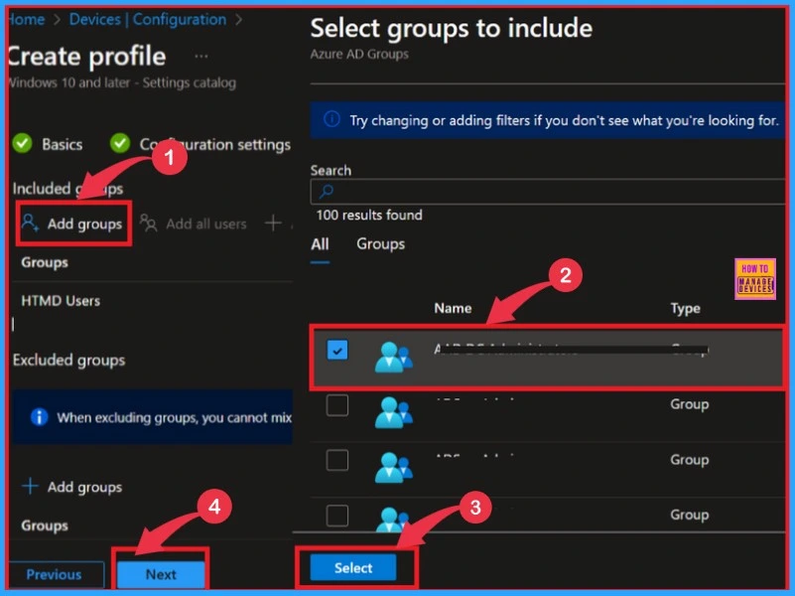Open the Home breadcrumb link
Viewport: 795px width, 596px height.
(27, 20)
